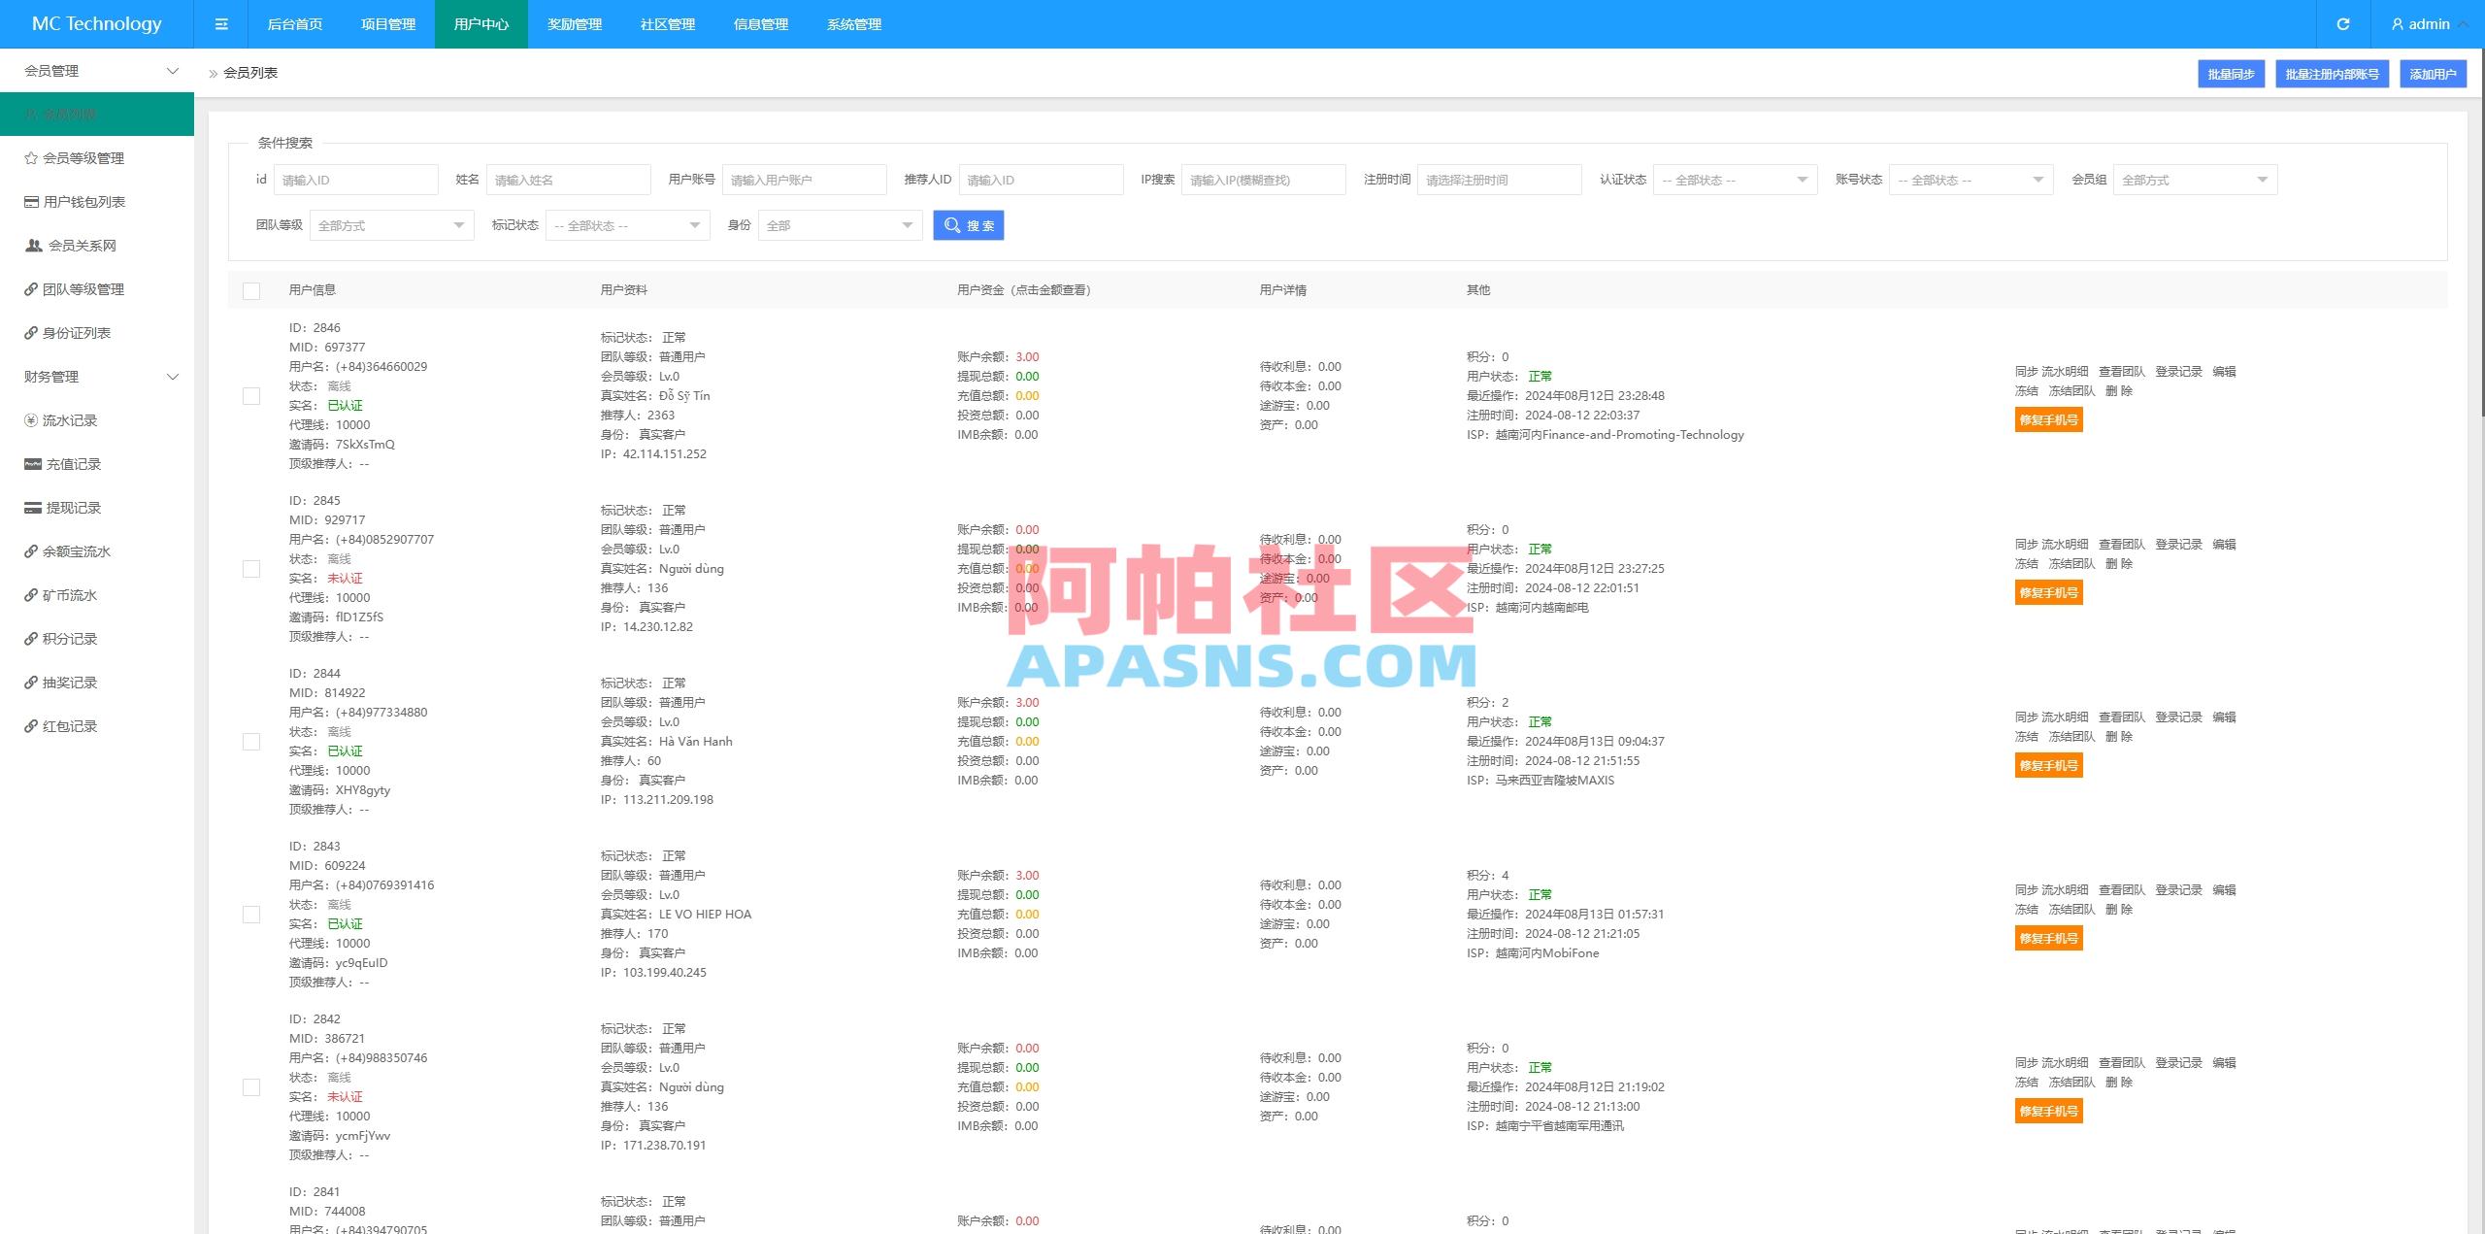Check the row checkbox for user ID 2844
Image resolution: width=2485 pixels, height=1234 pixels.
252,741
